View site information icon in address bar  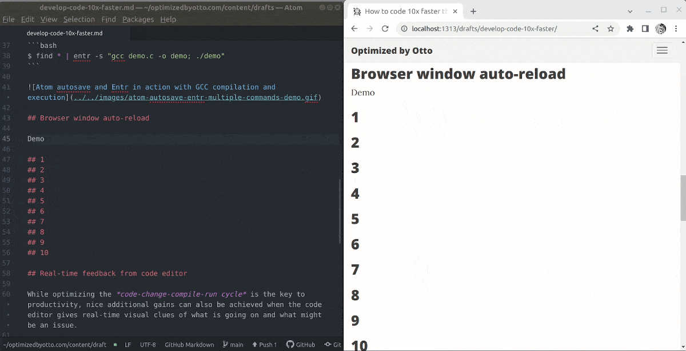pos(404,29)
